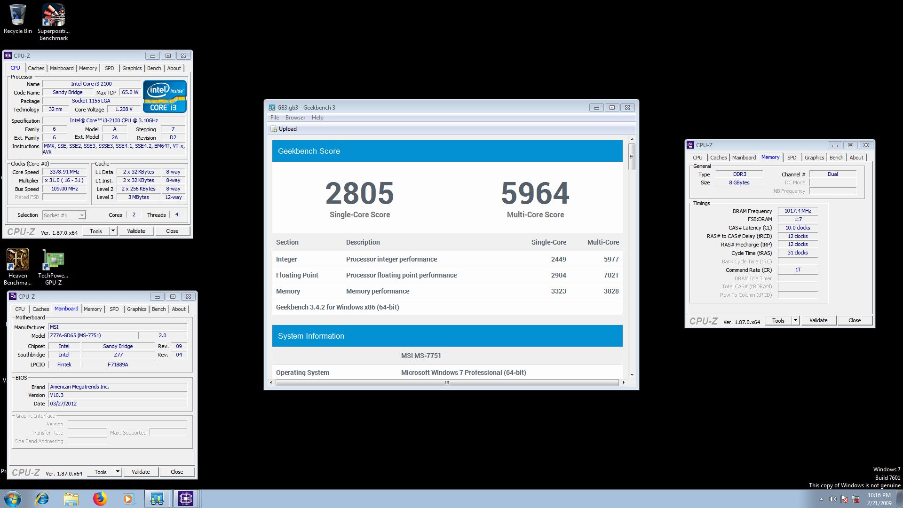Open Graphics tab in right CPU-Z window
The height and width of the screenshot is (508, 903).
tap(815, 158)
